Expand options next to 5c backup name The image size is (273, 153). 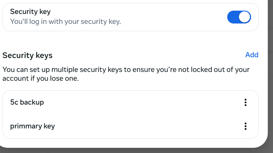tap(246, 102)
